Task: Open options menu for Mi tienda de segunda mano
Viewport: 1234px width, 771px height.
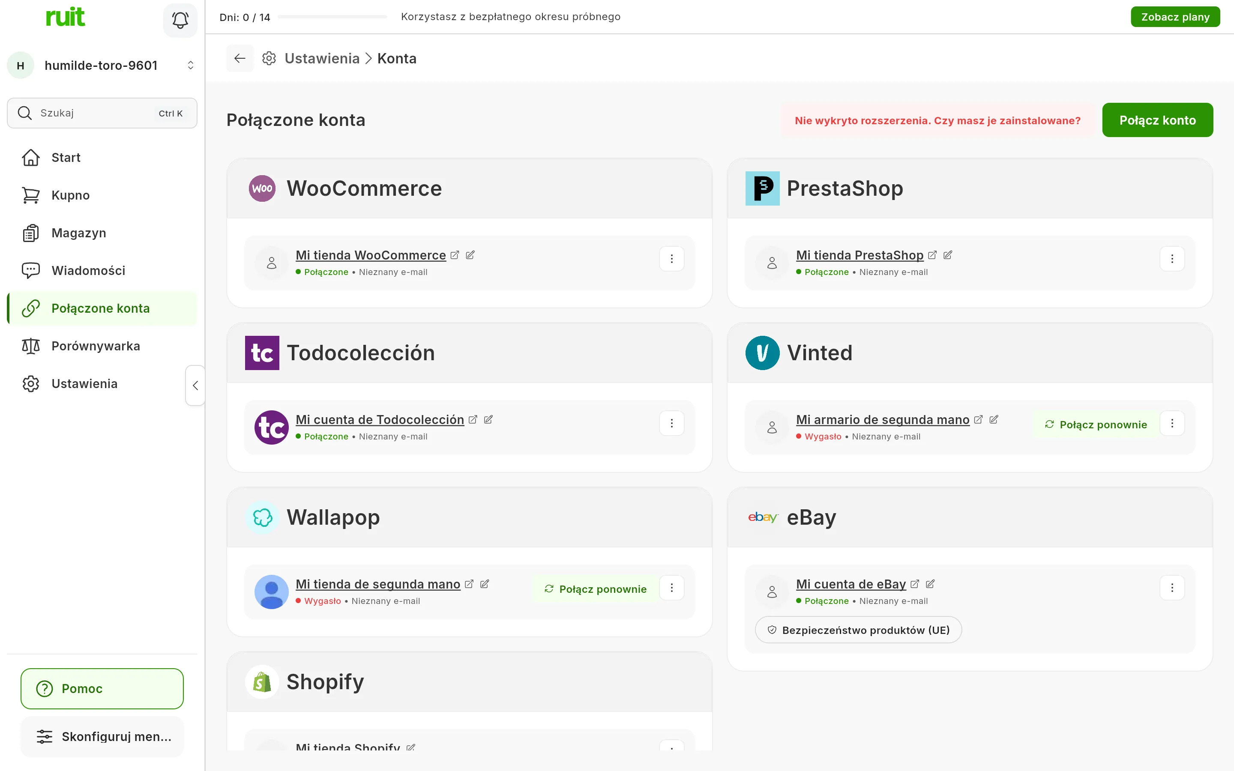Action: [x=671, y=588]
